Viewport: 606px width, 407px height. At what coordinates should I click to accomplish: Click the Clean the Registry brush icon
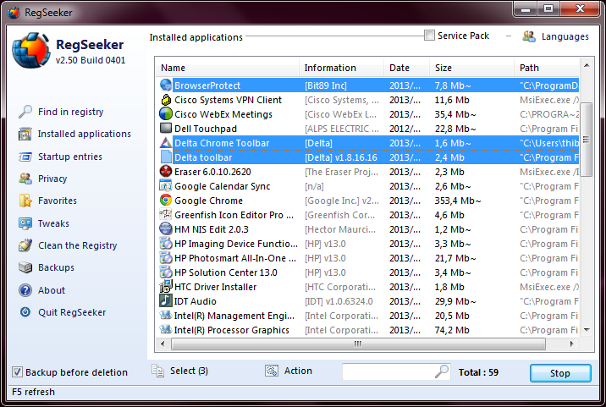[25, 245]
